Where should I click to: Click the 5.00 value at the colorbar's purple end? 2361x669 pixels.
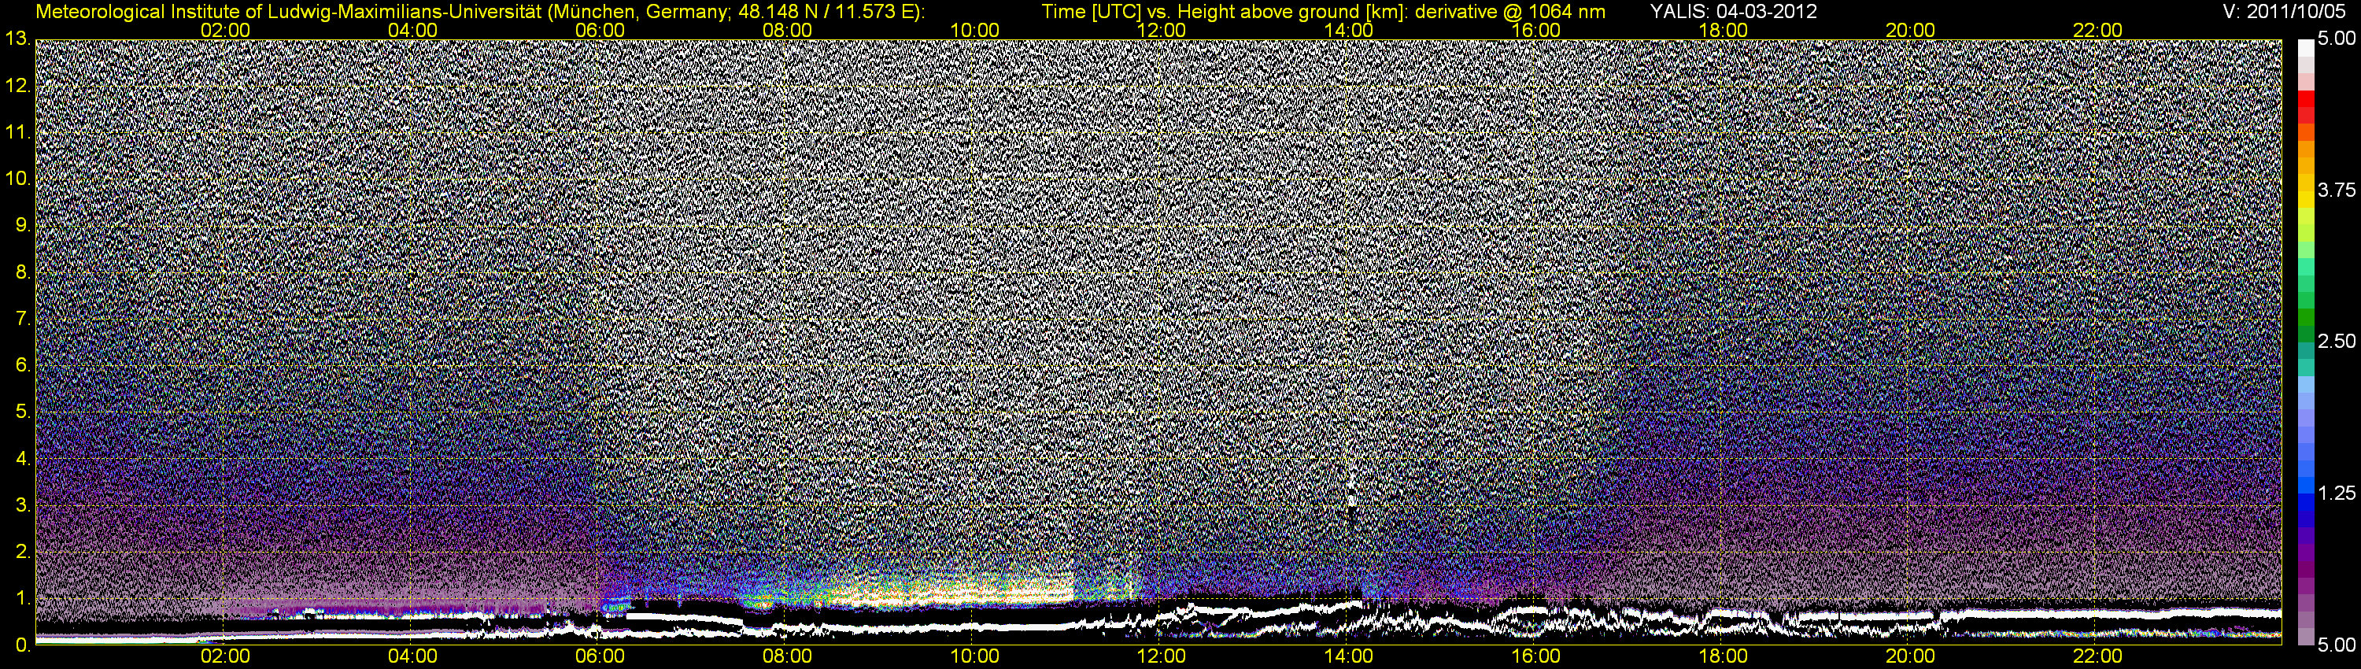click(2337, 646)
